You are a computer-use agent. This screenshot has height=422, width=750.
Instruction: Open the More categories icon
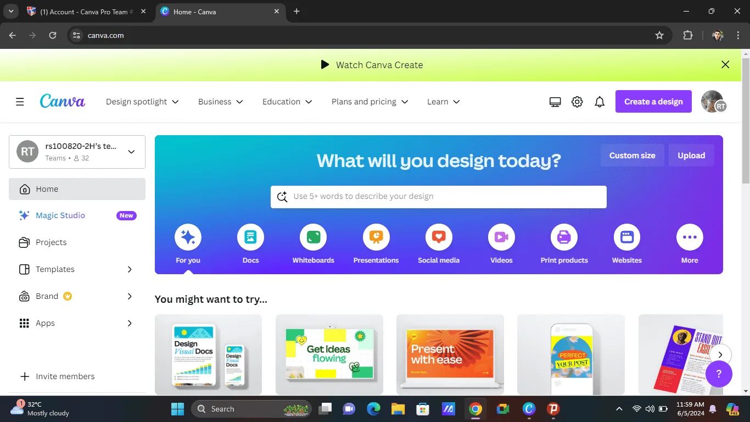pos(690,237)
